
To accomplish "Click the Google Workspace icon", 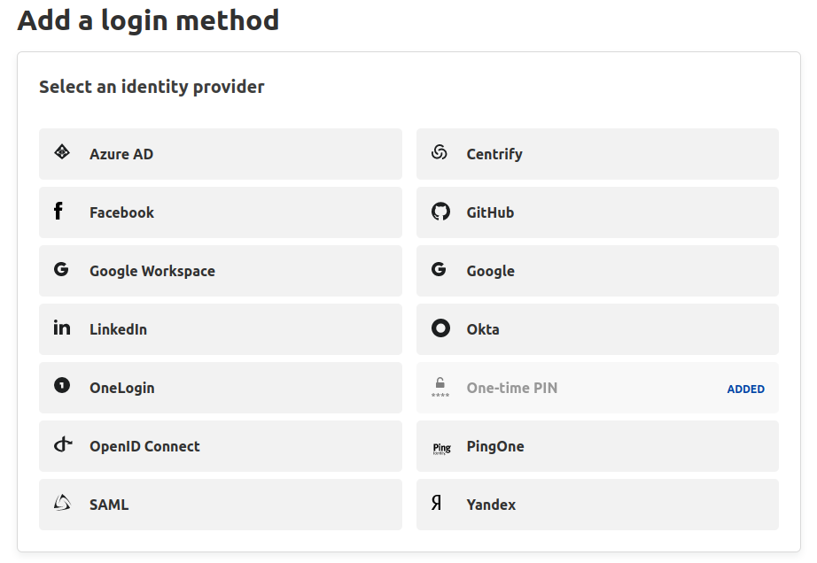I will (60, 269).
